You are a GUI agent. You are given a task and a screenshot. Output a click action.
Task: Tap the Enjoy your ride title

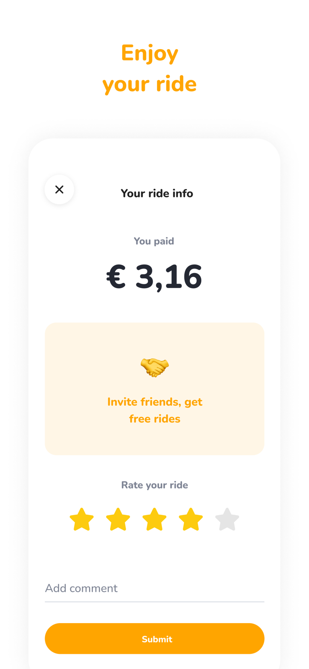pyautogui.click(x=150, y=67)
